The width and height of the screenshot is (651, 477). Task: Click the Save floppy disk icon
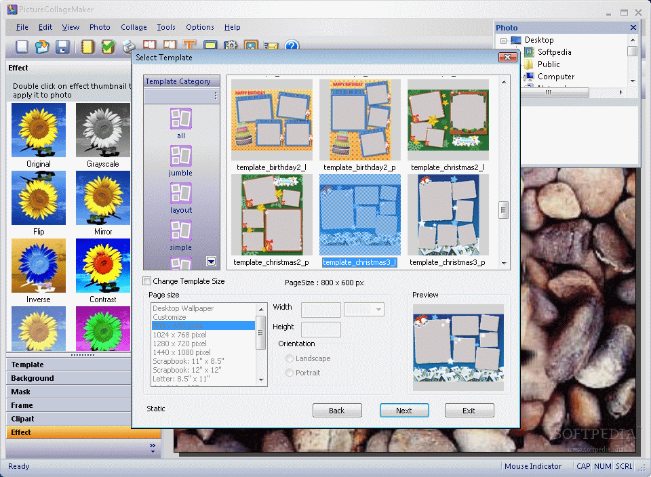point(62,47)
